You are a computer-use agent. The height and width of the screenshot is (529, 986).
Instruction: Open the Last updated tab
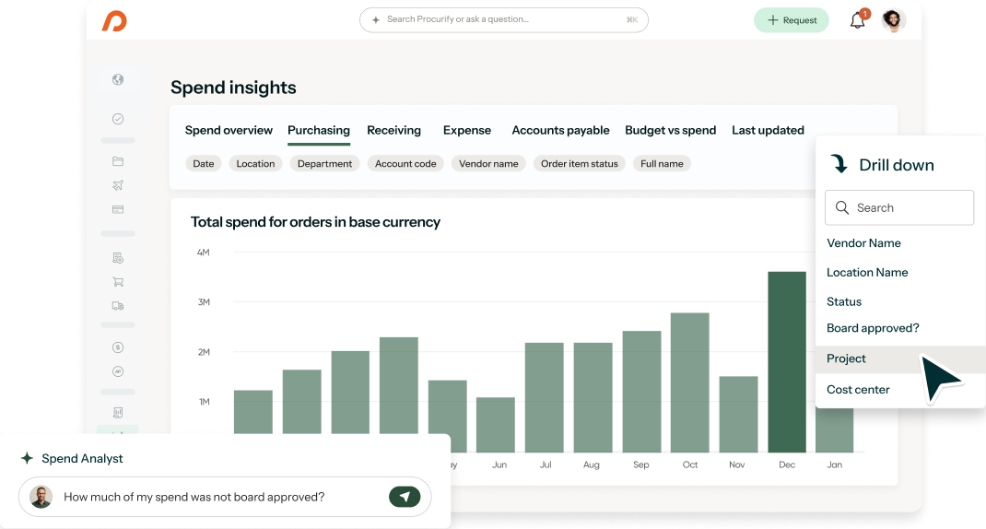point(768,130)
